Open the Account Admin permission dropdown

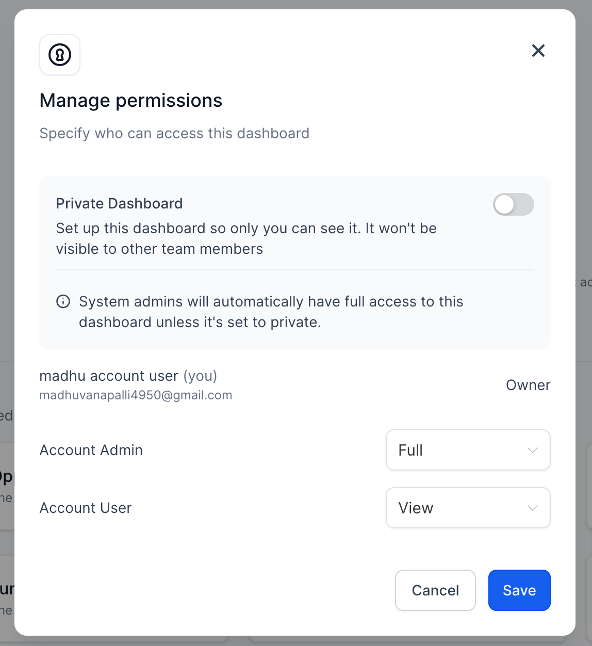468,450
